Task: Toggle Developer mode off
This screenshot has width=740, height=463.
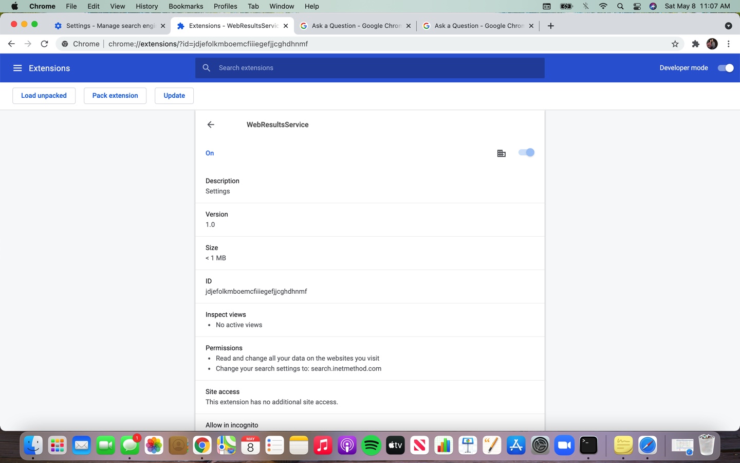Action: (x=726, y=68)
